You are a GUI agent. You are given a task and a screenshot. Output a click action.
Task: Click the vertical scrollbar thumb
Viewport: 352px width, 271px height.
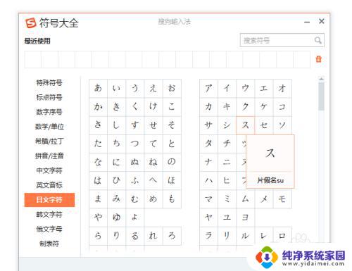(322, 96)
